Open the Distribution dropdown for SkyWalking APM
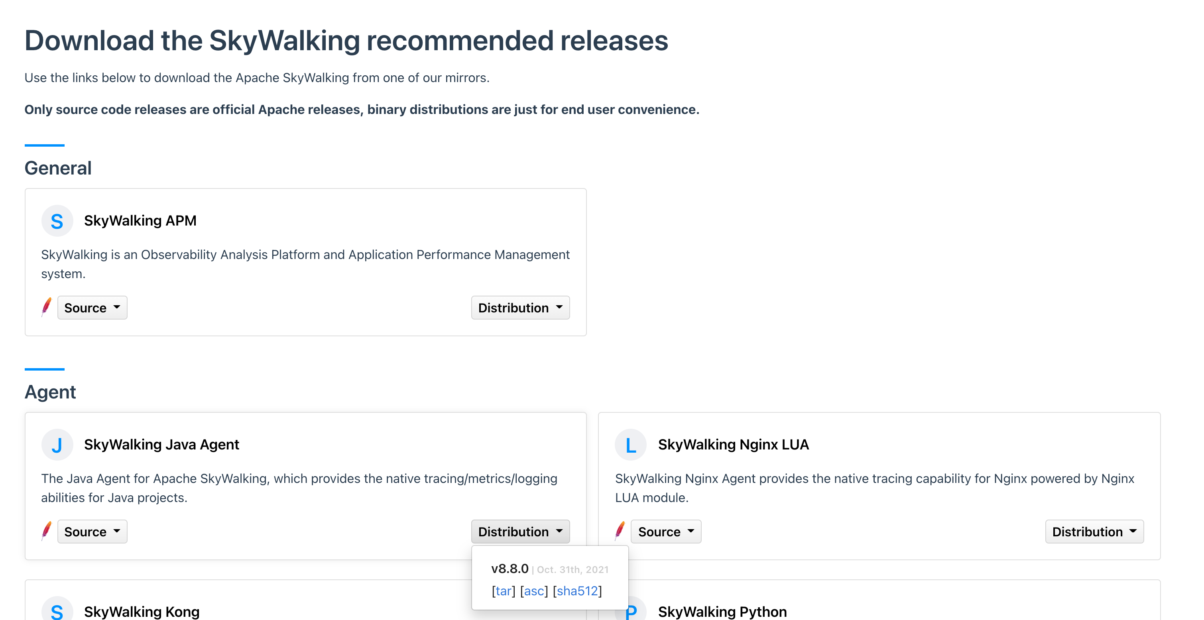Screen dimensions: 1204x620 click(x=520, y=308)
